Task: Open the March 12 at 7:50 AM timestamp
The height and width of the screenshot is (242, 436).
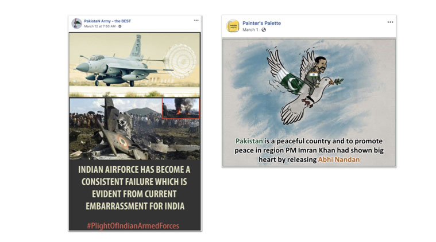Action: 99,26
